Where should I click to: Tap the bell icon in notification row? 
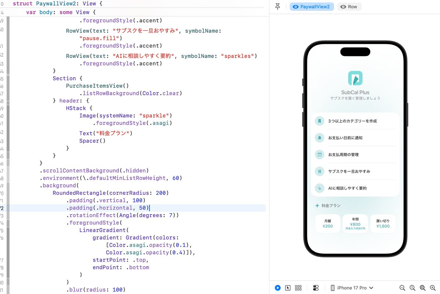(319, 138)
